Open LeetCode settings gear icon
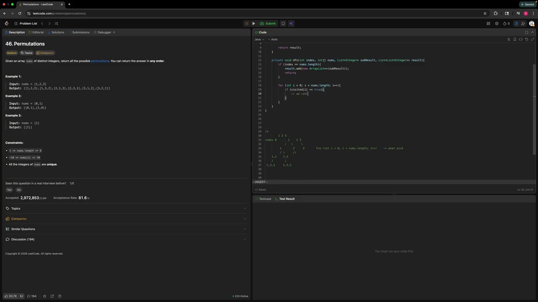The width and height of the screenshot is (538, 302). (497, 23)
